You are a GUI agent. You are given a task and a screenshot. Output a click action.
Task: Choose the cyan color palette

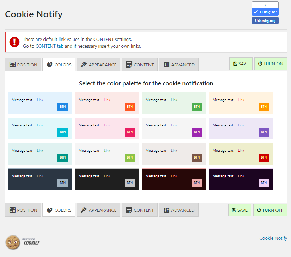[40, 128]
